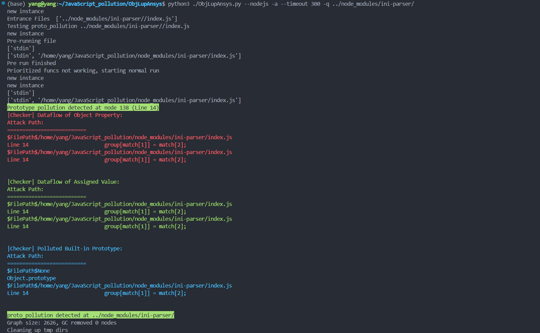This screenshot has width=540, height=333.
Task: Open the index.js path in Entrance Files line
Action: 116,19
